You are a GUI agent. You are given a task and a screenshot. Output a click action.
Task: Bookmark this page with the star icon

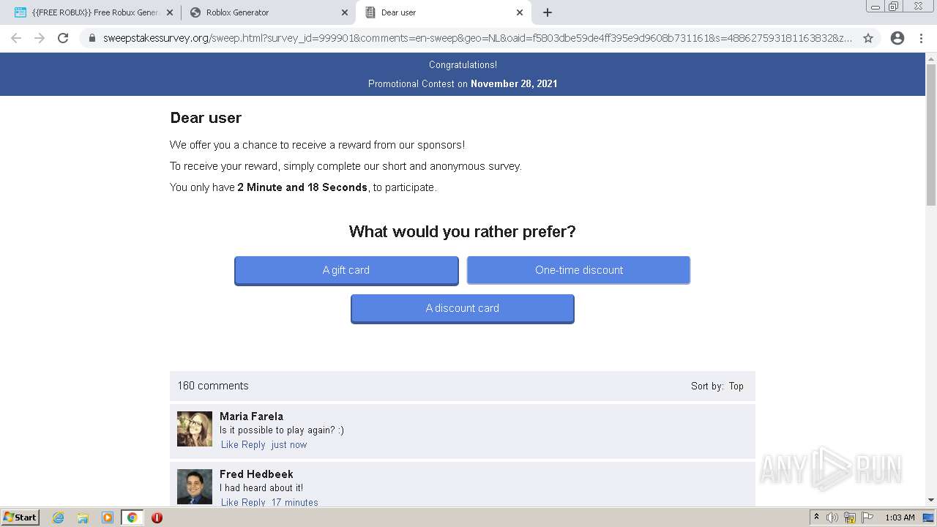868,38
